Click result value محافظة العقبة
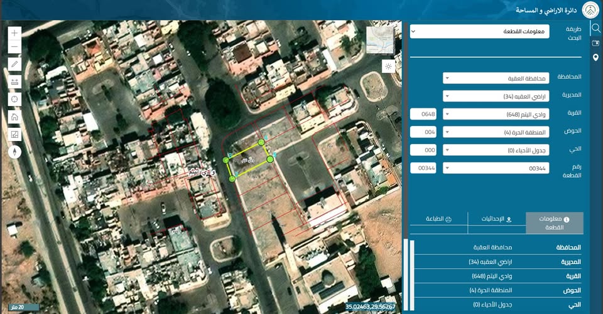 pos(492,248)
